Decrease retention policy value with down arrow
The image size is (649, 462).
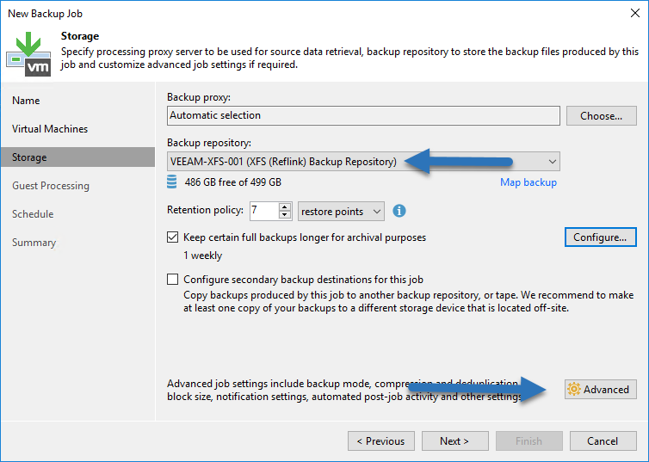point(285,215)
